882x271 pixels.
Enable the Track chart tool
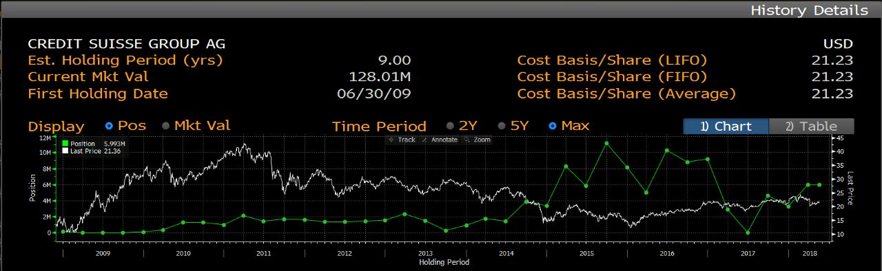click(x=402, y=140)
